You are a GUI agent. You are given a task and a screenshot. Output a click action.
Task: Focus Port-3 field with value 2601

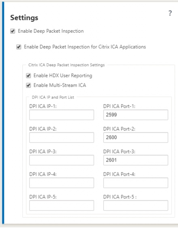tap(136, 160)
